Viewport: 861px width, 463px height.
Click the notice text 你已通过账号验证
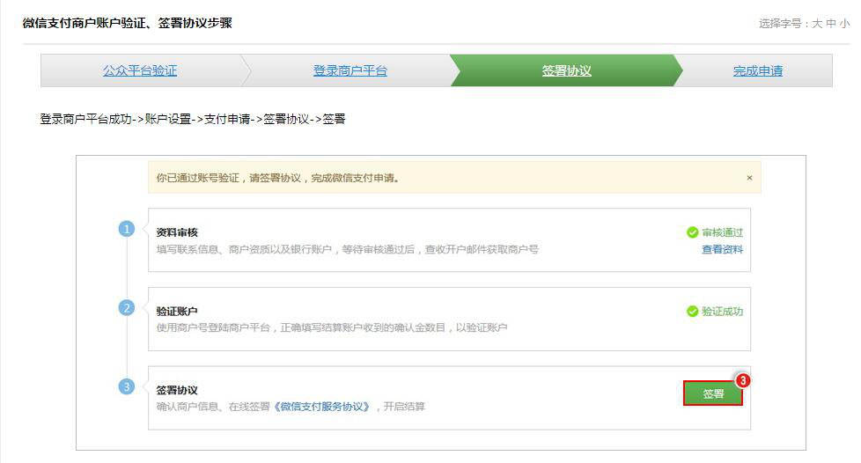click(198, 178)
